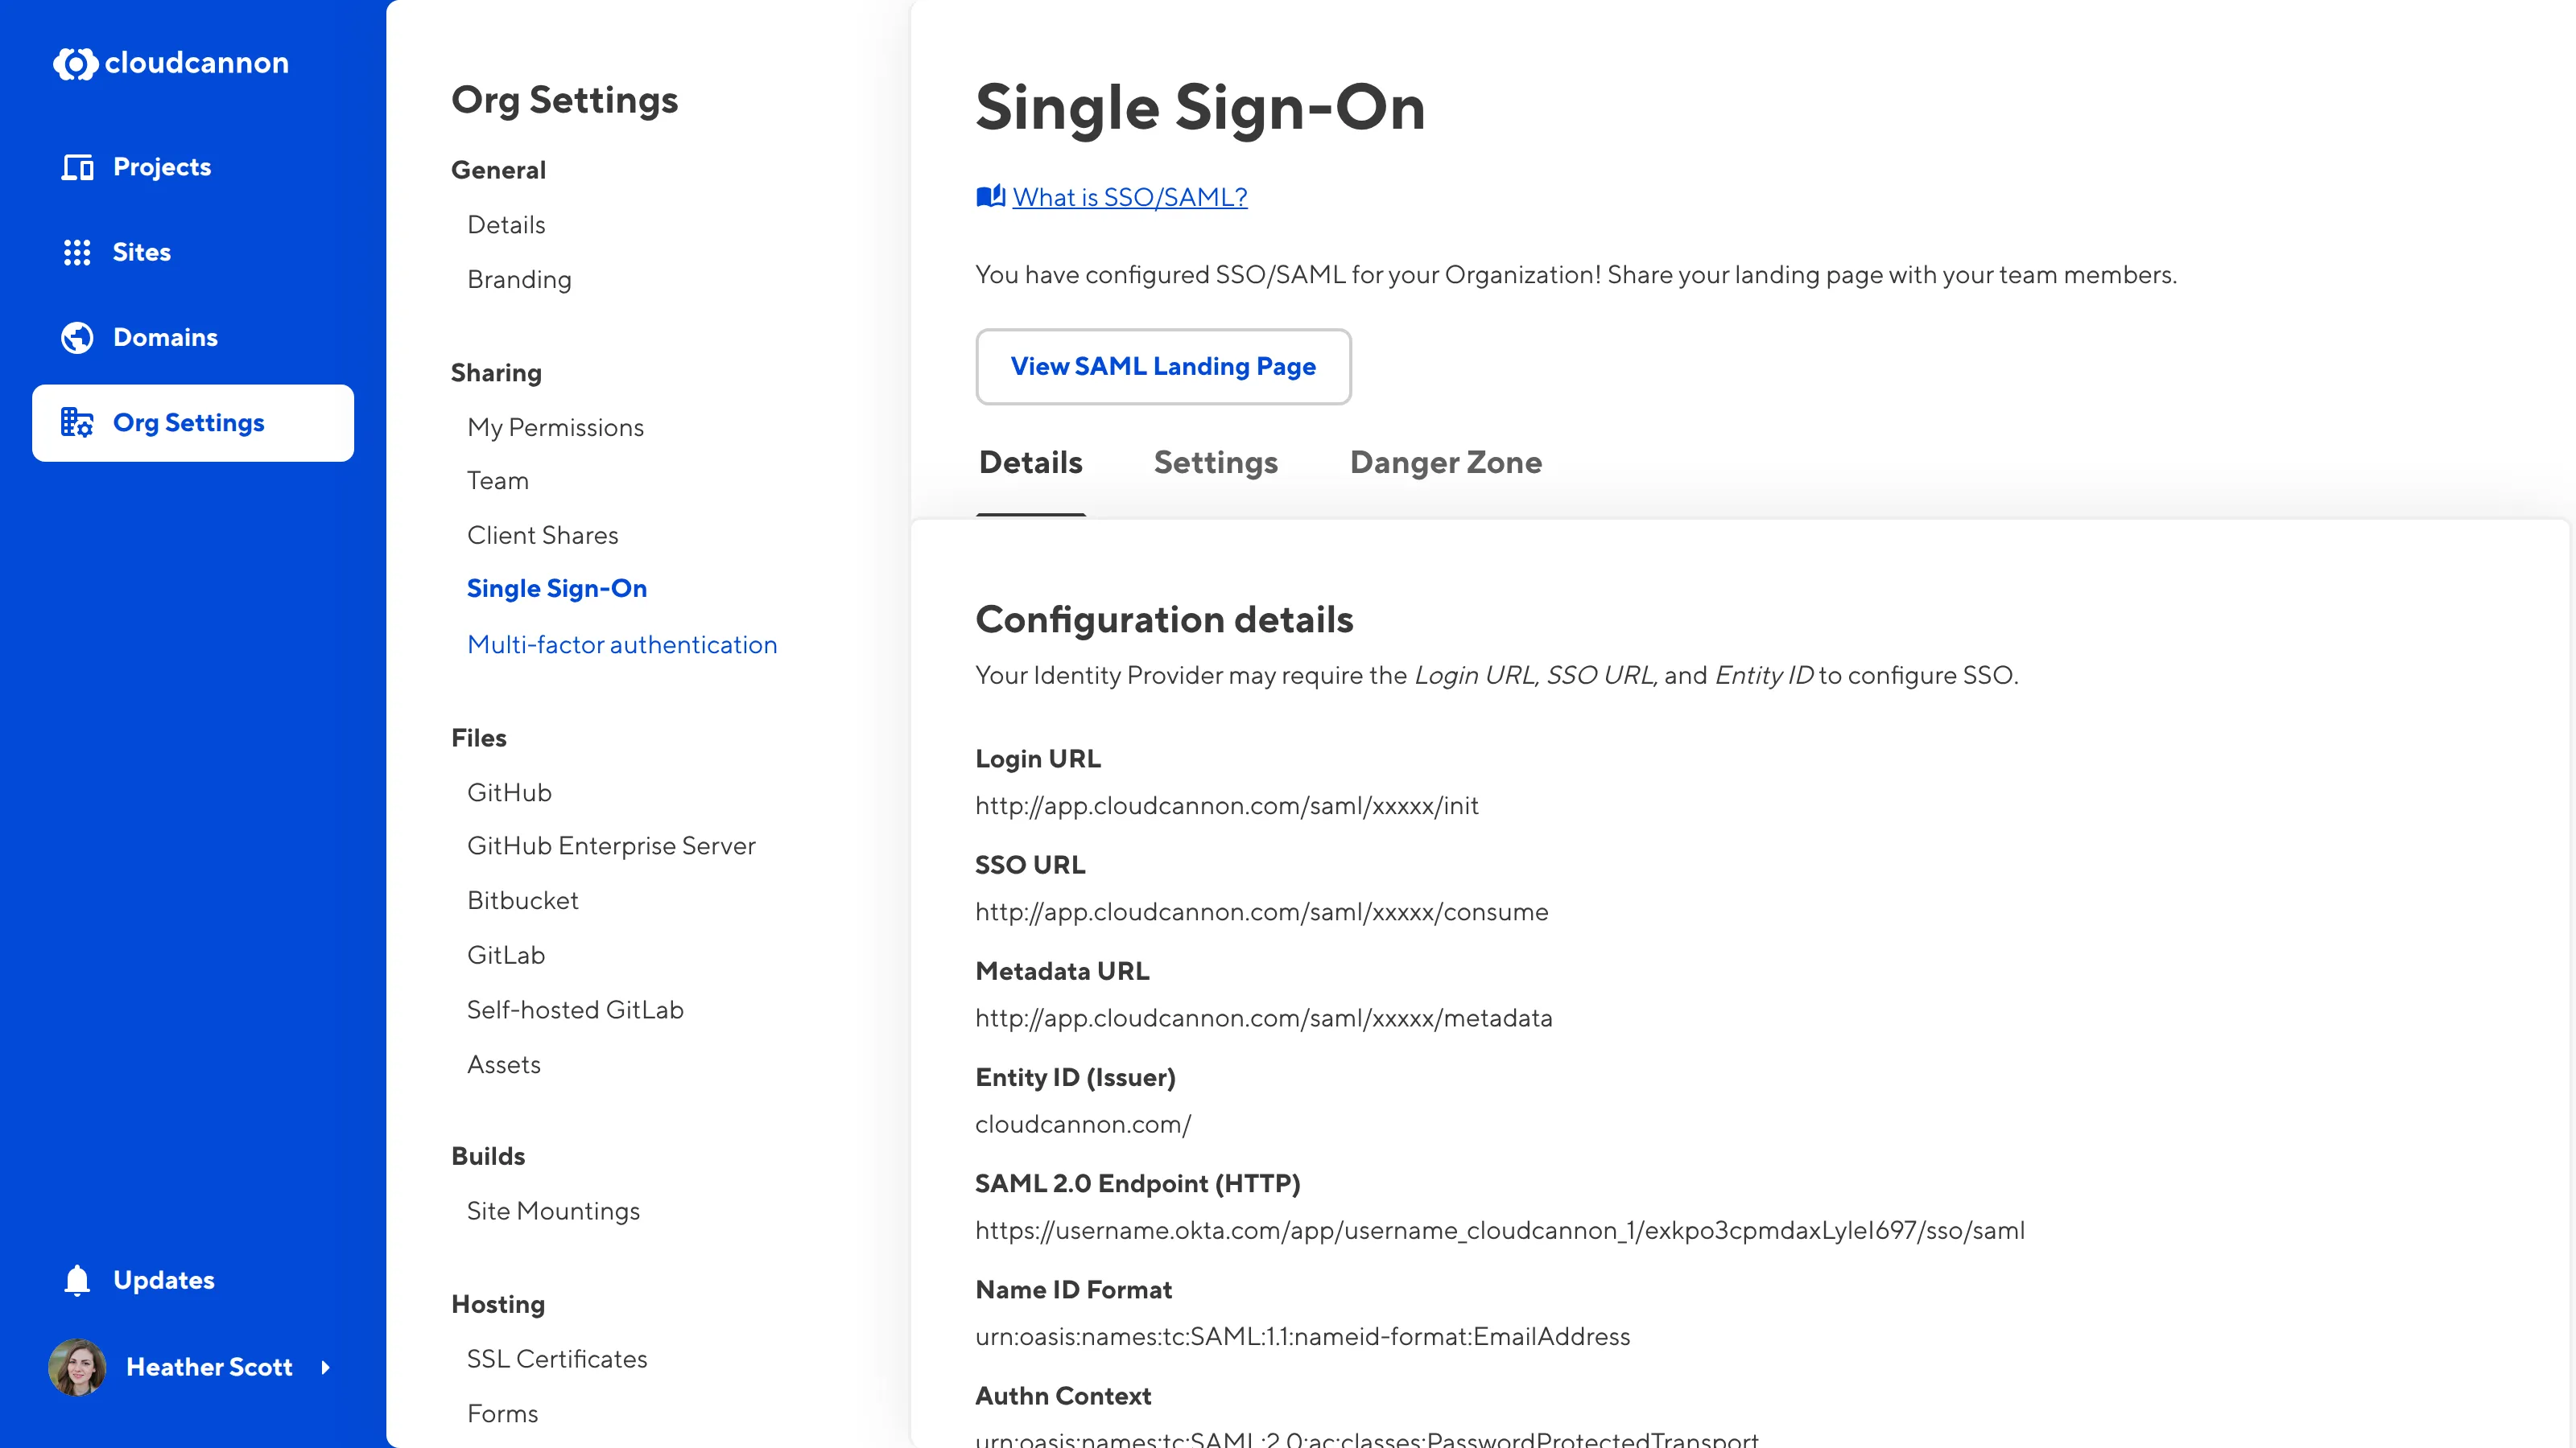Open the Site Mountings page
The height and width of the screenshot is (1448, 2576).
[x=553, y=1211]
